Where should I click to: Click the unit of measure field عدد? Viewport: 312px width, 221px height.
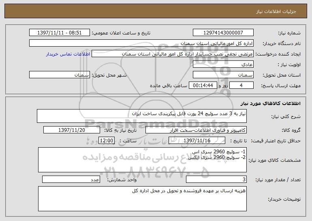[x=71, y=179]
